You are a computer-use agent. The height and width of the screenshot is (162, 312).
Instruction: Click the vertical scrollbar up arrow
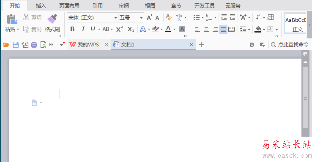(305, 62)
